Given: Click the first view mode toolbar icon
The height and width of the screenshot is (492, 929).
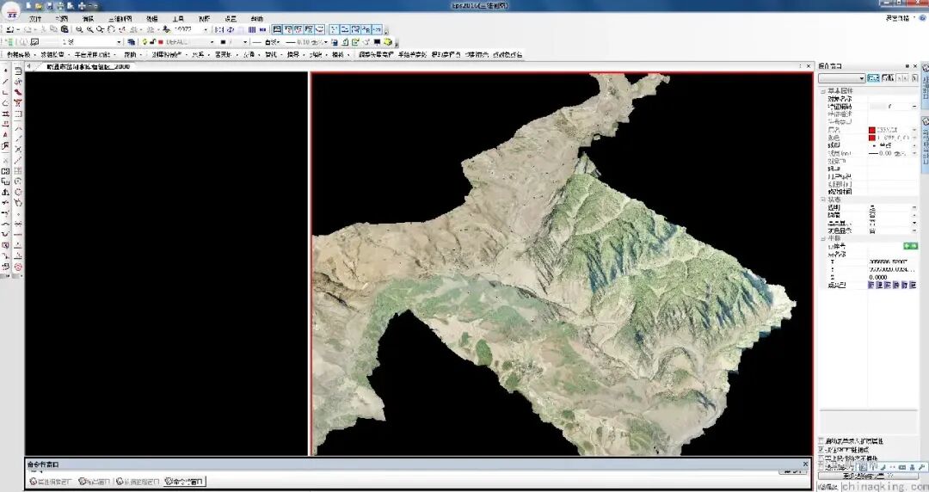Looking at the screenshot, I should [x=277, y=29].
